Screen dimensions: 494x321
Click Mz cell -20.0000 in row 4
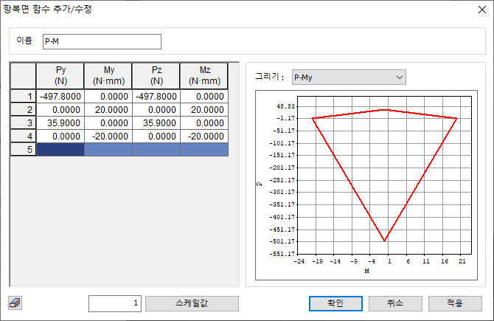pyautogui.click(x=204, y=136)
